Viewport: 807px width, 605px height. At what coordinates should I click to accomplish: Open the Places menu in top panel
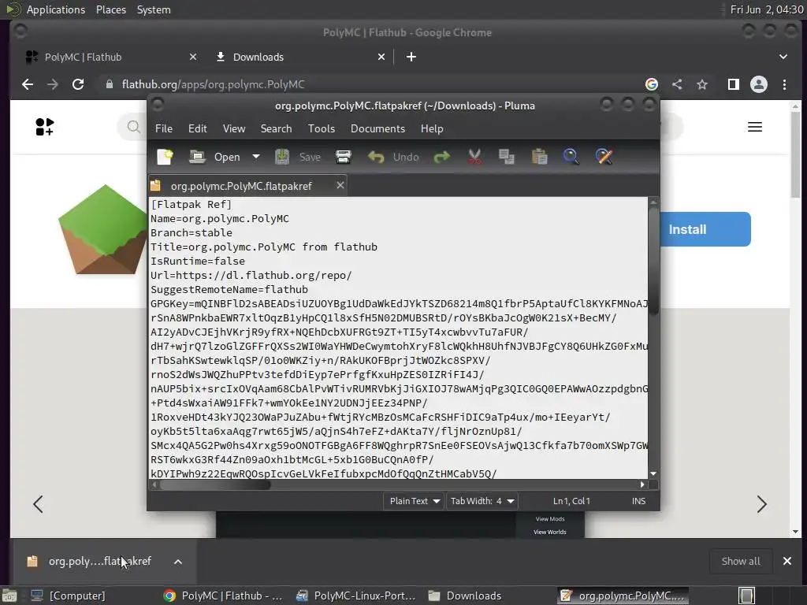(x=110, y=9)
